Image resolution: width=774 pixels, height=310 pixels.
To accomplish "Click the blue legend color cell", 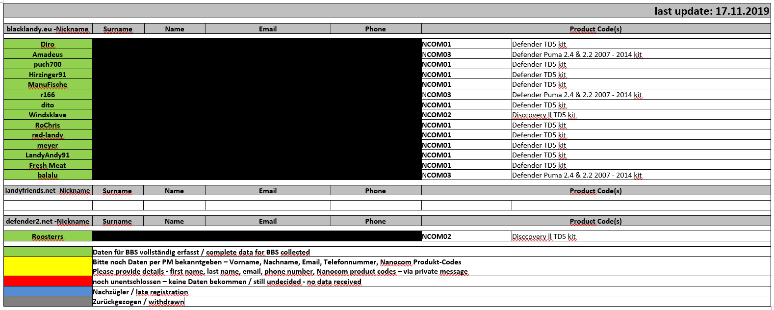I will 48,291.
